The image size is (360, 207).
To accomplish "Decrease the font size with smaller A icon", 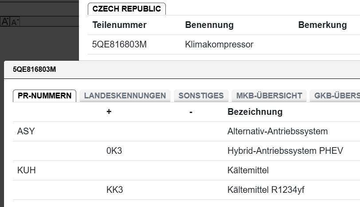I will coord(15,21).
